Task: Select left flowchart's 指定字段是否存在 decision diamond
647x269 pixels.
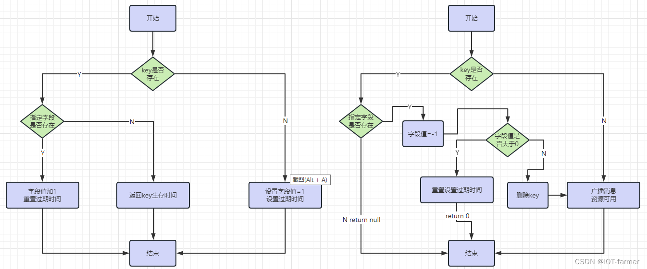Action: pyautogui.click(x=42, y=121)
